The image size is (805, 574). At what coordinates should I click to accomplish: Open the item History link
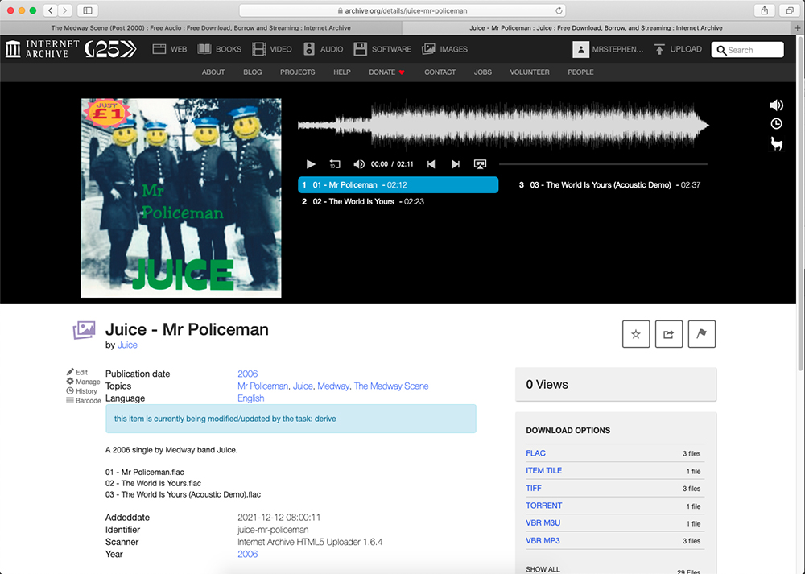coord(81,391)
